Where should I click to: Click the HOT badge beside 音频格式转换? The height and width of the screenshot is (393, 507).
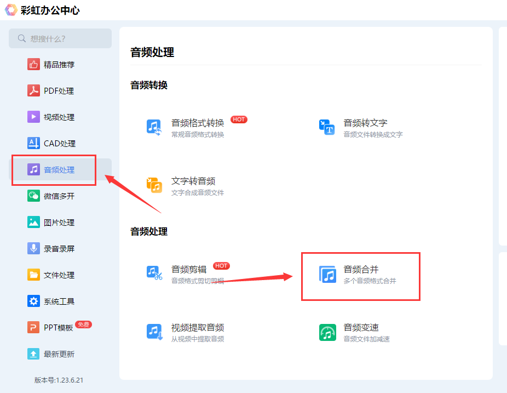click(x=239, y=119)
